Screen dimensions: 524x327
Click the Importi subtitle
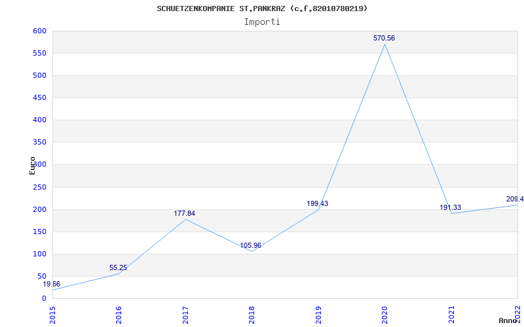pyautogui.click(x=262, y=22)
